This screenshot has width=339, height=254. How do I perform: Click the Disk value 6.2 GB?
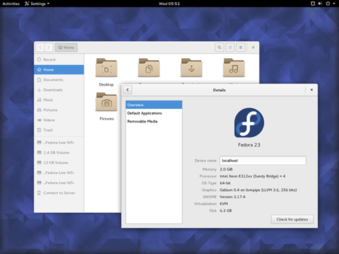(226, 210)
